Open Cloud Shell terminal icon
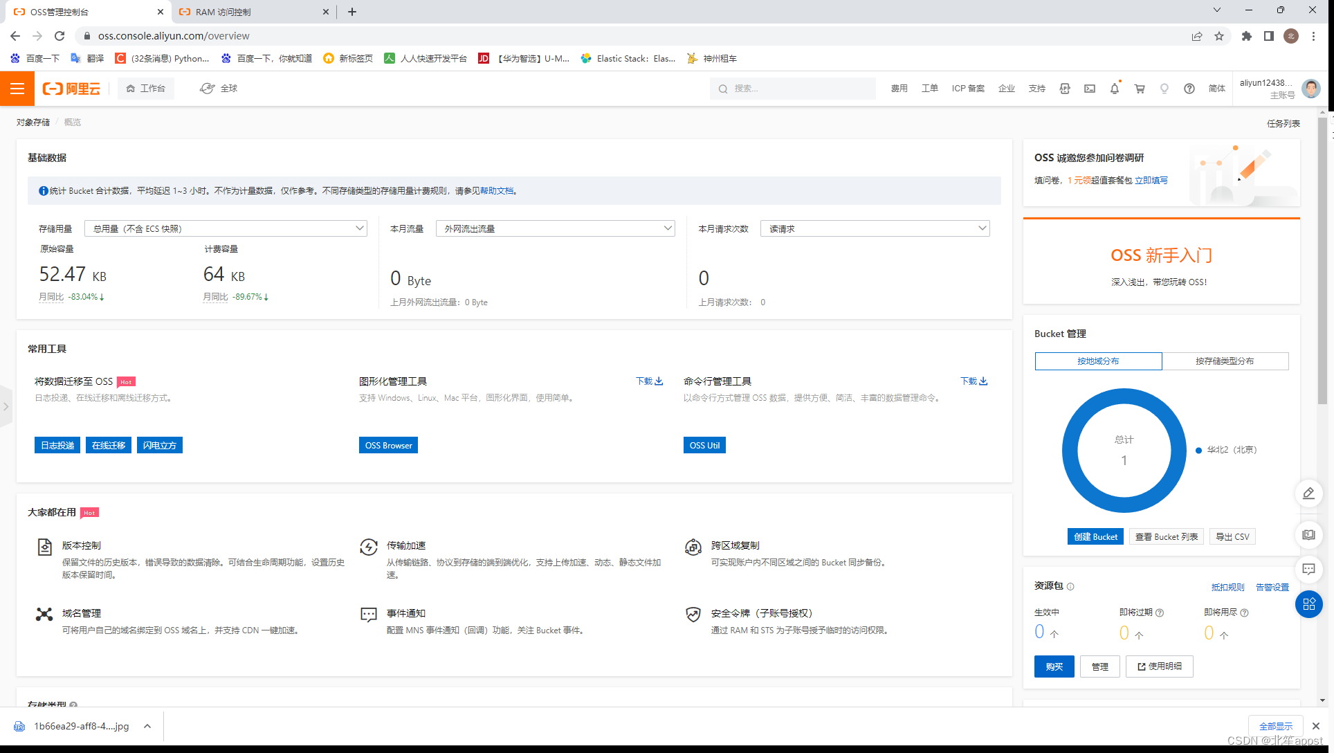Image resolution: width=1334 pixels, height=753 pixels. [x=1090, y=89]
